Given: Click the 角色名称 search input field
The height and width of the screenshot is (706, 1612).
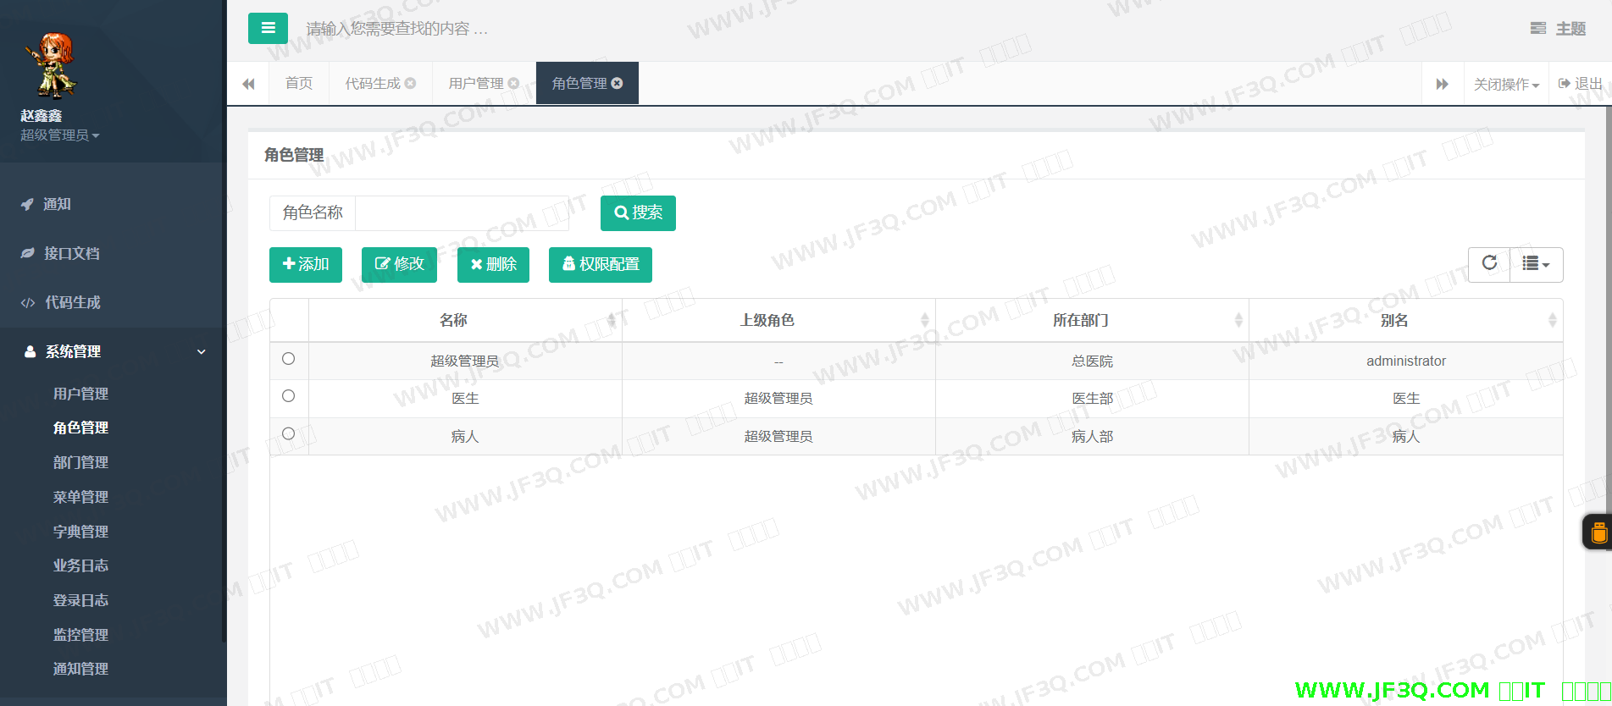Looking at the screenshot, I should (462, 212).
